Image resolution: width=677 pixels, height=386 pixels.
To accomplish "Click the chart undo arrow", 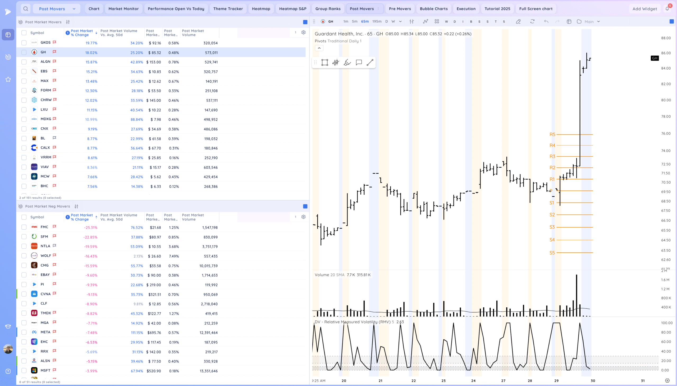I will coord(546,21).
